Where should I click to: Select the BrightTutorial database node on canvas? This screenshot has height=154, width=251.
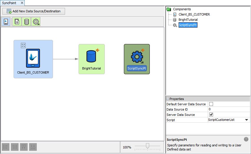coord(92,59)
